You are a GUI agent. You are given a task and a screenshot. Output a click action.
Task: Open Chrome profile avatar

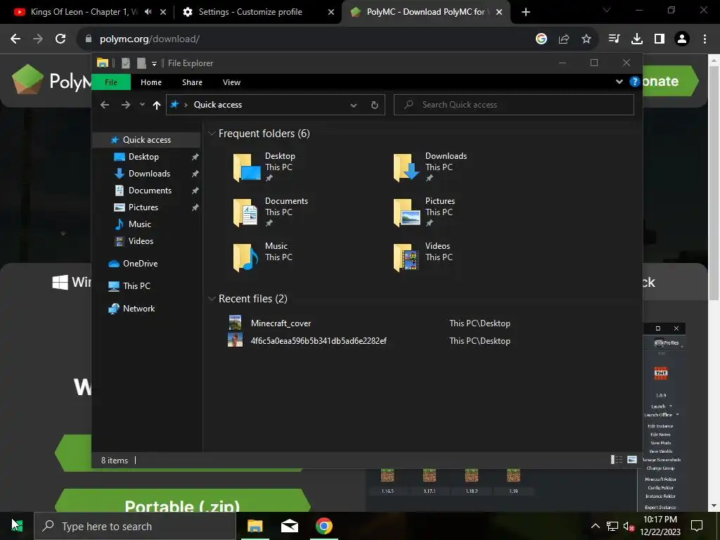click(682, 39)
